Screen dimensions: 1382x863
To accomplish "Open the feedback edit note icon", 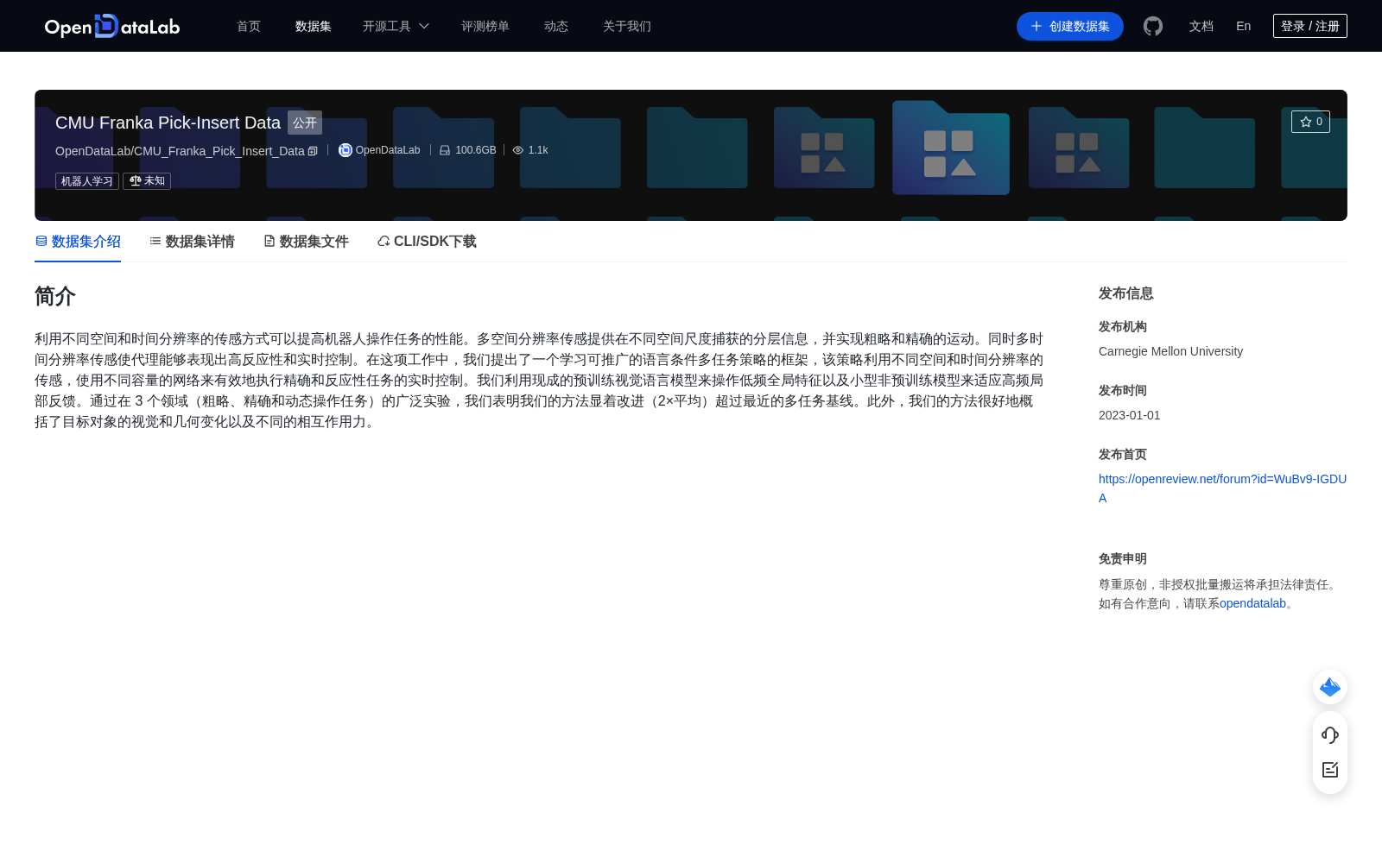I will [1330, 770].
